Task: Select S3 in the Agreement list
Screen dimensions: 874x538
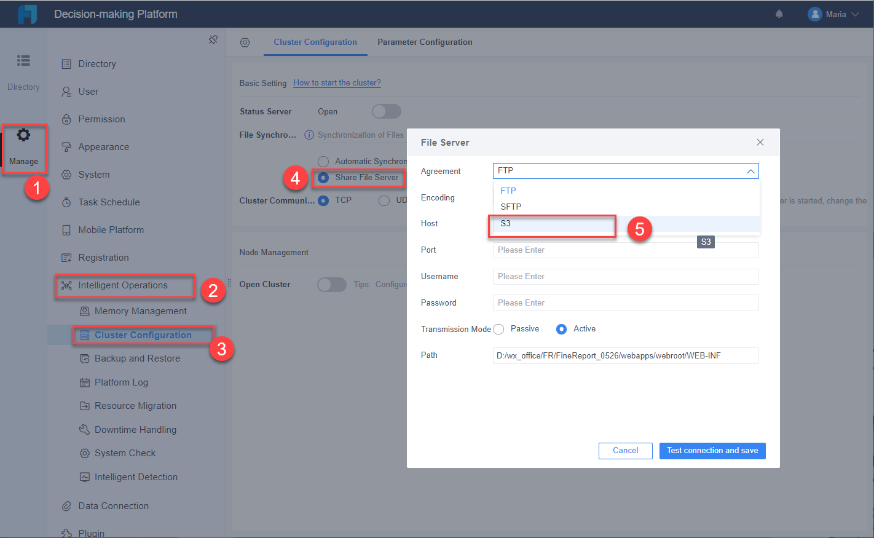Action: click(x=627, y=223)
